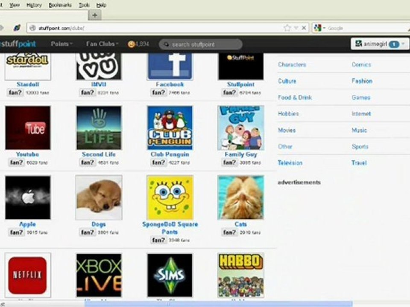Image resolution: width=410 pixels, height=307 pixels.
Task: Become a fan of Club Penguin
Action: pos(159,162)
